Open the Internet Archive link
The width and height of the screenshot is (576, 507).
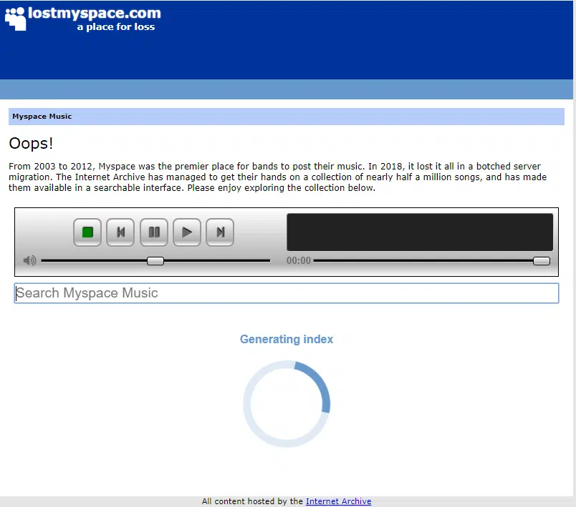coord(338,501)
